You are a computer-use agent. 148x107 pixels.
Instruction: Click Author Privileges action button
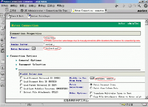coord(39,16)
